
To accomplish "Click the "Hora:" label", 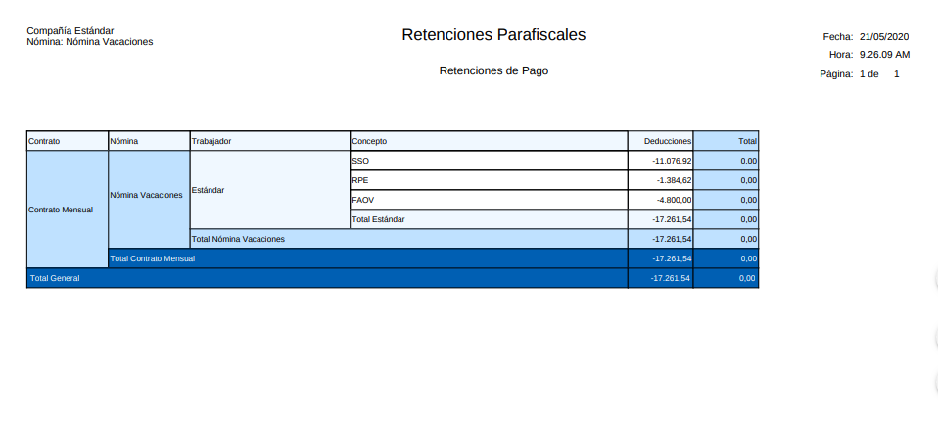I will click(x=841, y=55).
